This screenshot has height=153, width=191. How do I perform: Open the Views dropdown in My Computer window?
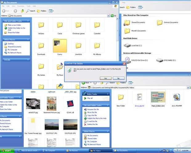(140, 7)
